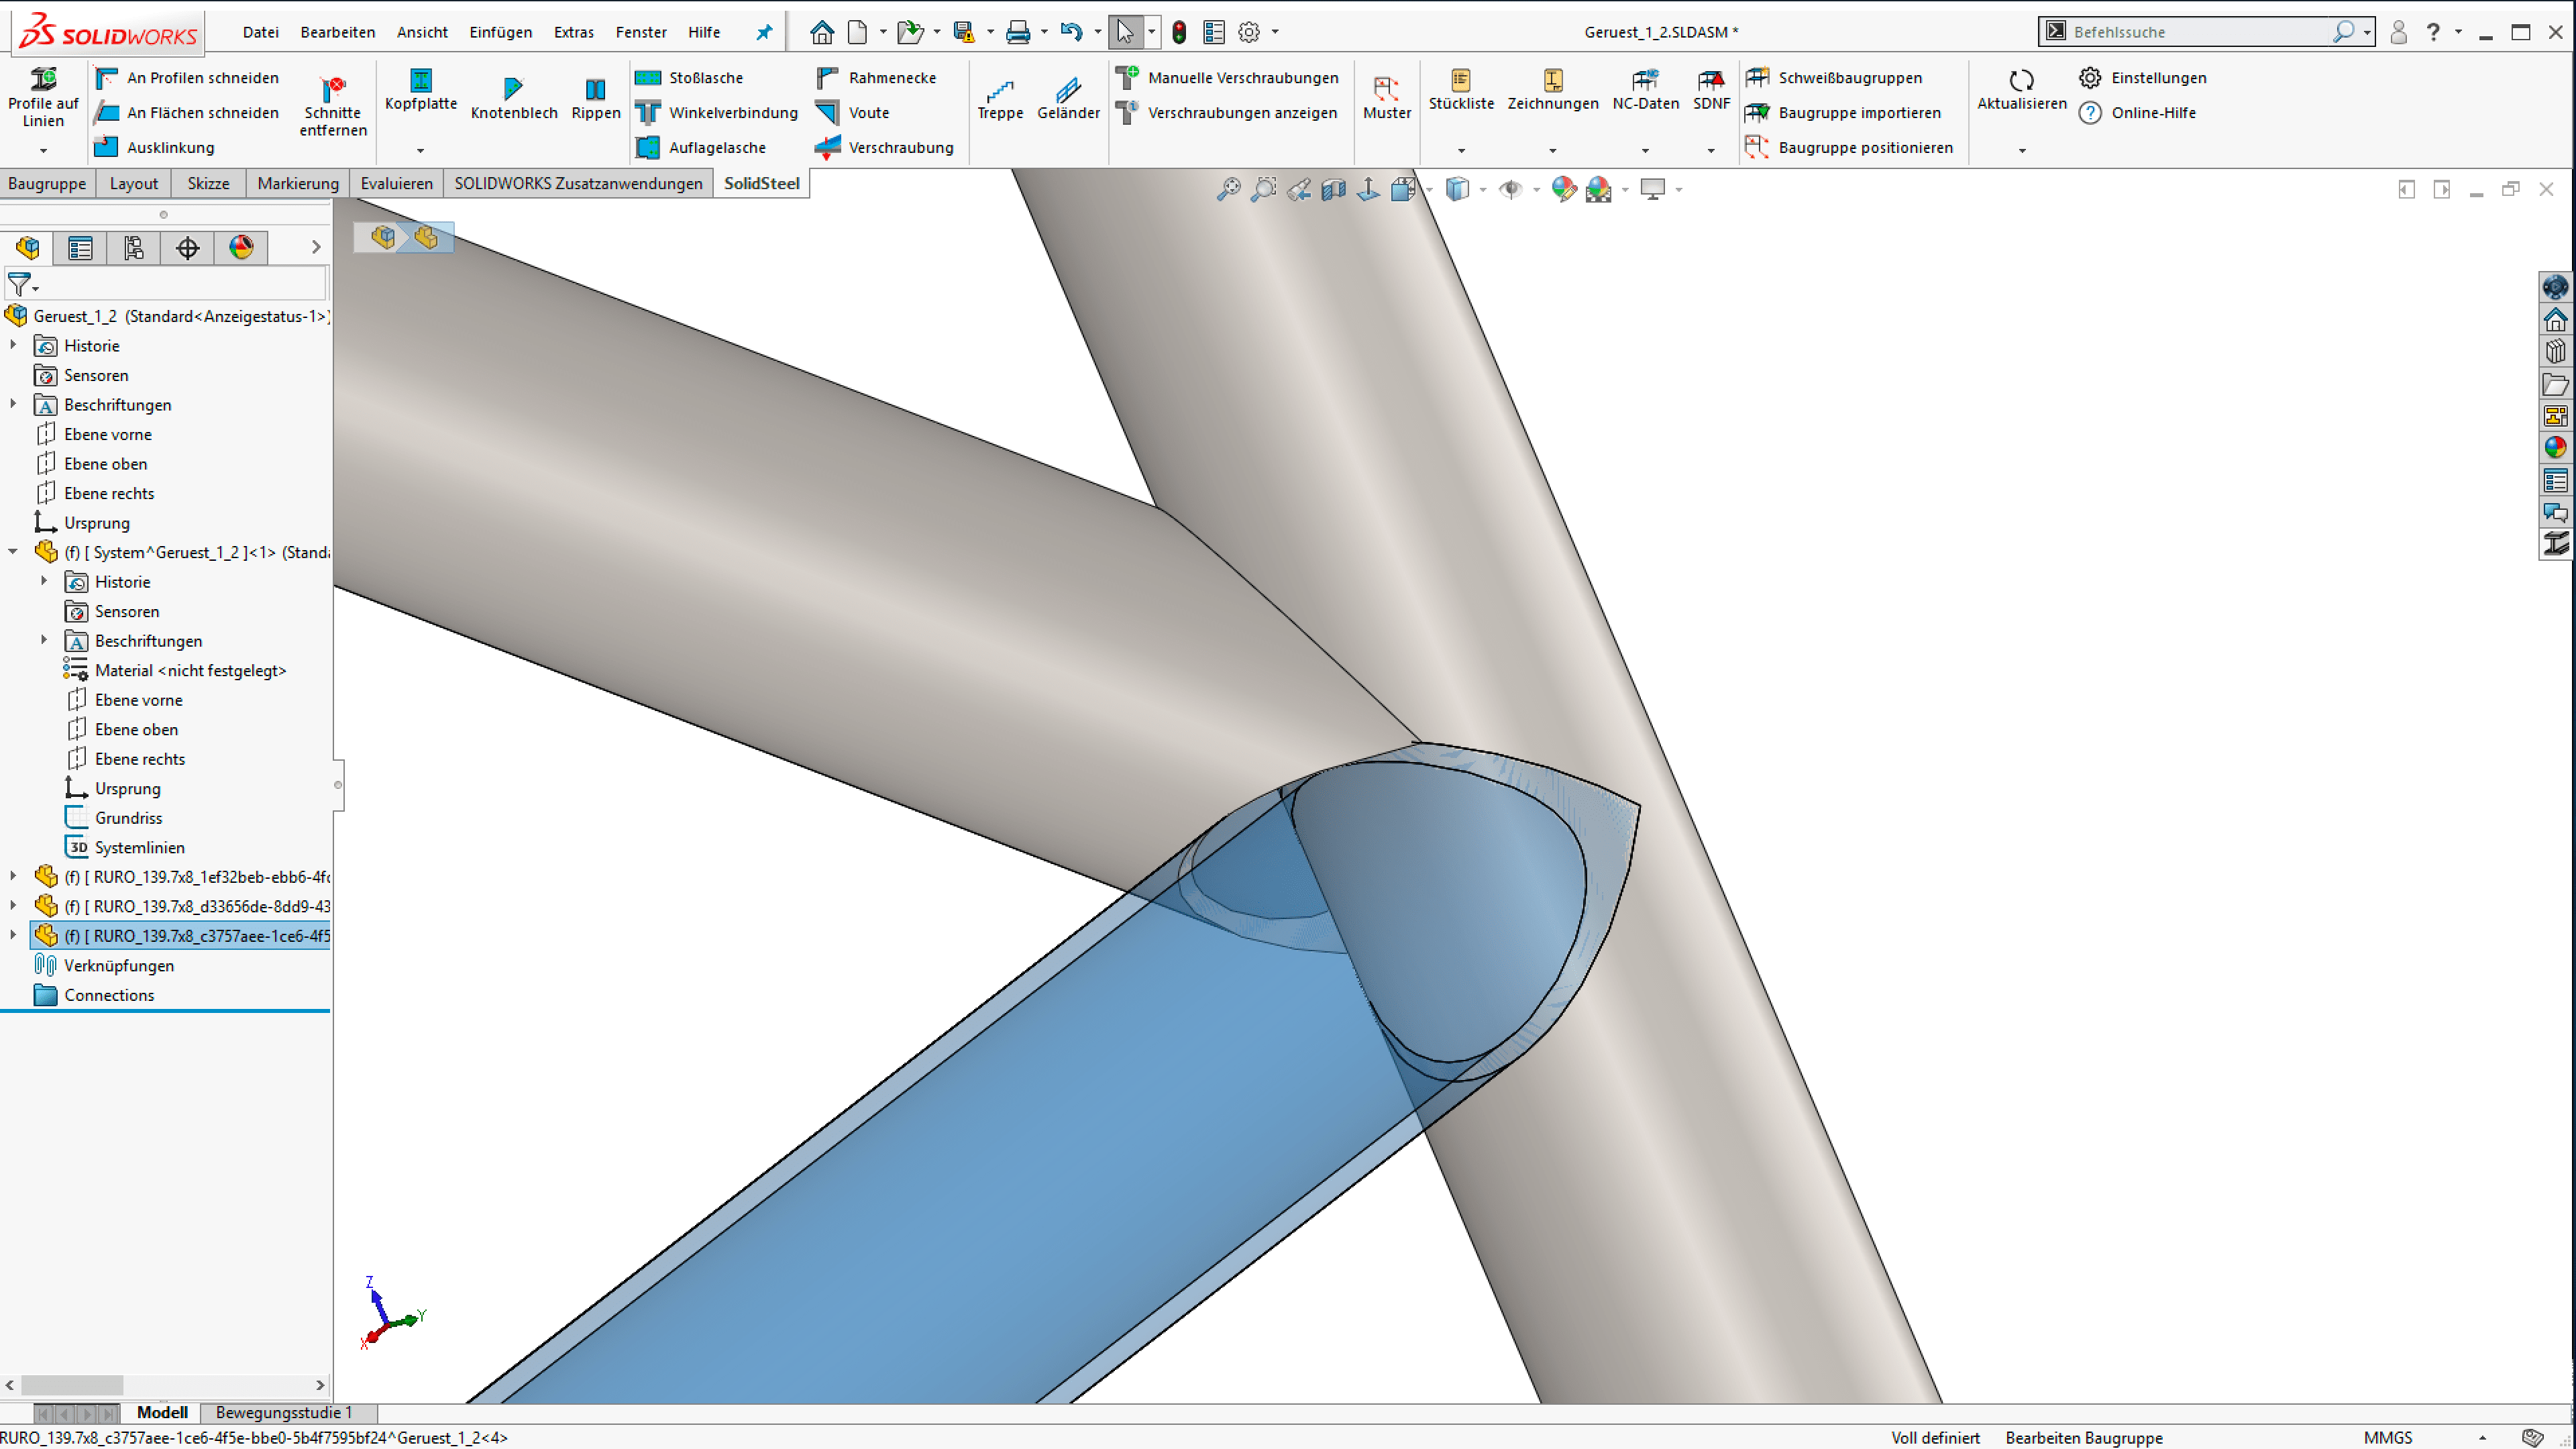Click the SDNF export icon
This screenshot has height=1449, width=2576.
pyautogui.click(x=1711, y=80)
